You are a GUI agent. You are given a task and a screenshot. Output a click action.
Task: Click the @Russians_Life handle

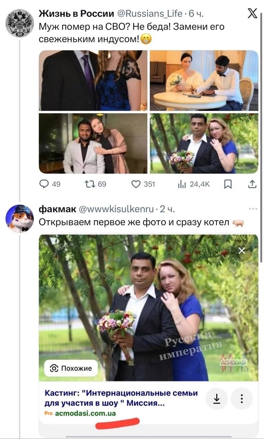click(x=150, y=14)
